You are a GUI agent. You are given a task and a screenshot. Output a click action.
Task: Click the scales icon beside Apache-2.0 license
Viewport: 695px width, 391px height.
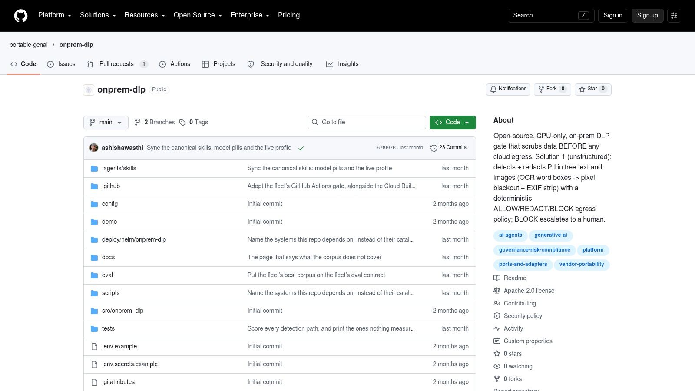coord(497,291)
